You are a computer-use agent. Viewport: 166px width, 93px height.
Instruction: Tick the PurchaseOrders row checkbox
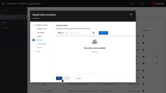[x=39, y=91]
